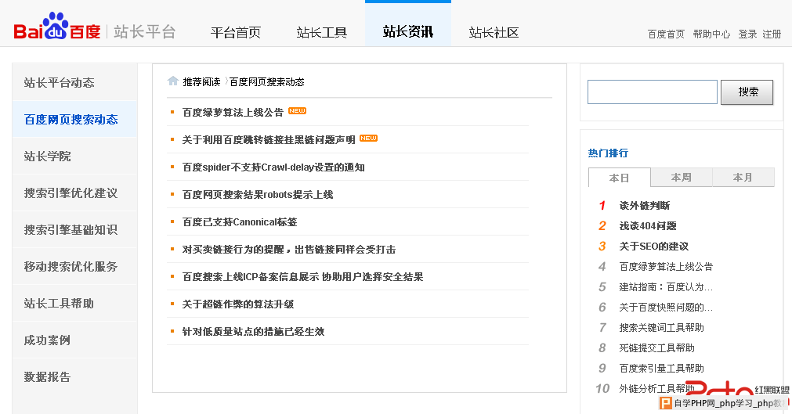Click the 搜索 button
Image resolution: width=792 pixels, height=414 pixels.
click(x=747, y=92)
